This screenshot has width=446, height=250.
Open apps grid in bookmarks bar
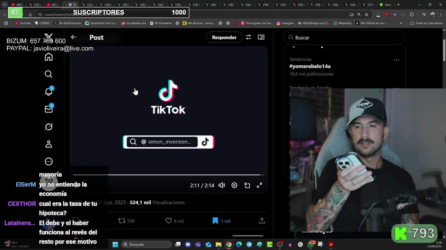(x=6, y=23)
